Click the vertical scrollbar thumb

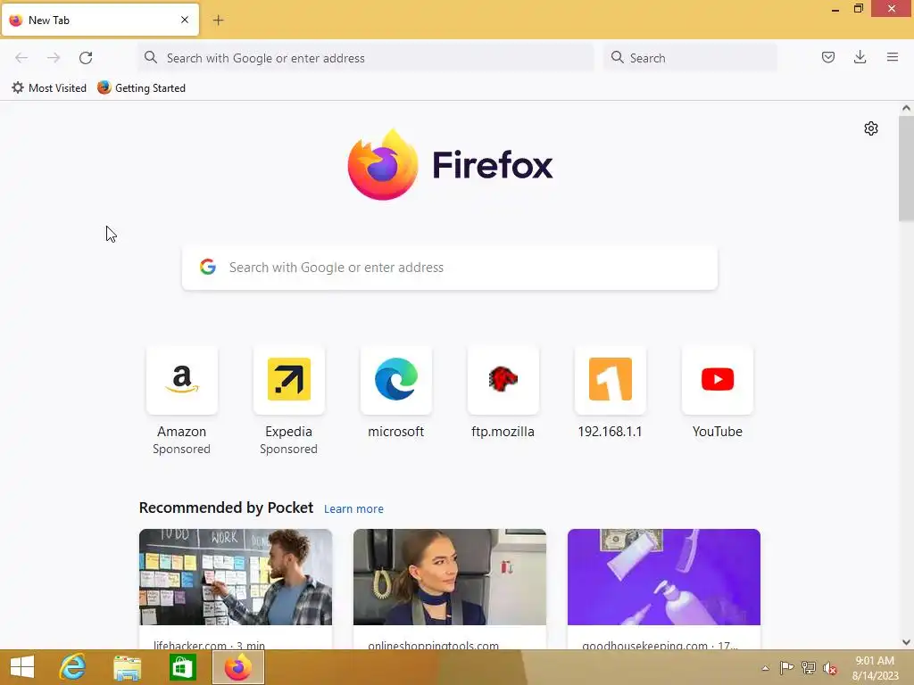(906, 169)
